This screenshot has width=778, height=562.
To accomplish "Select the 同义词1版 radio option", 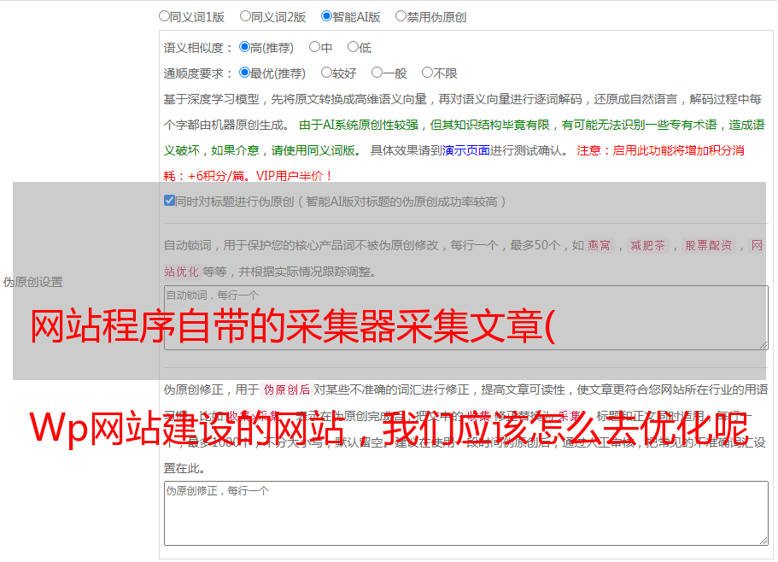I will pos(164,16).
